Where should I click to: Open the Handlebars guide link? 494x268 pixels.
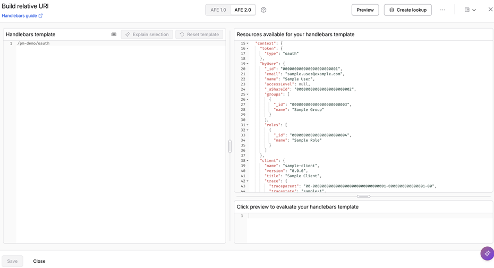point(19,15)
